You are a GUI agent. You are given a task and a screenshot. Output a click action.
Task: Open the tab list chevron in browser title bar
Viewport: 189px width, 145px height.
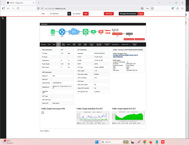click(x=159, y=3)
